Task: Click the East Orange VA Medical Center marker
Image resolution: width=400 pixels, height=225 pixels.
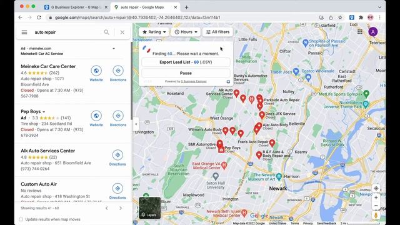Action: coord(224,165)
